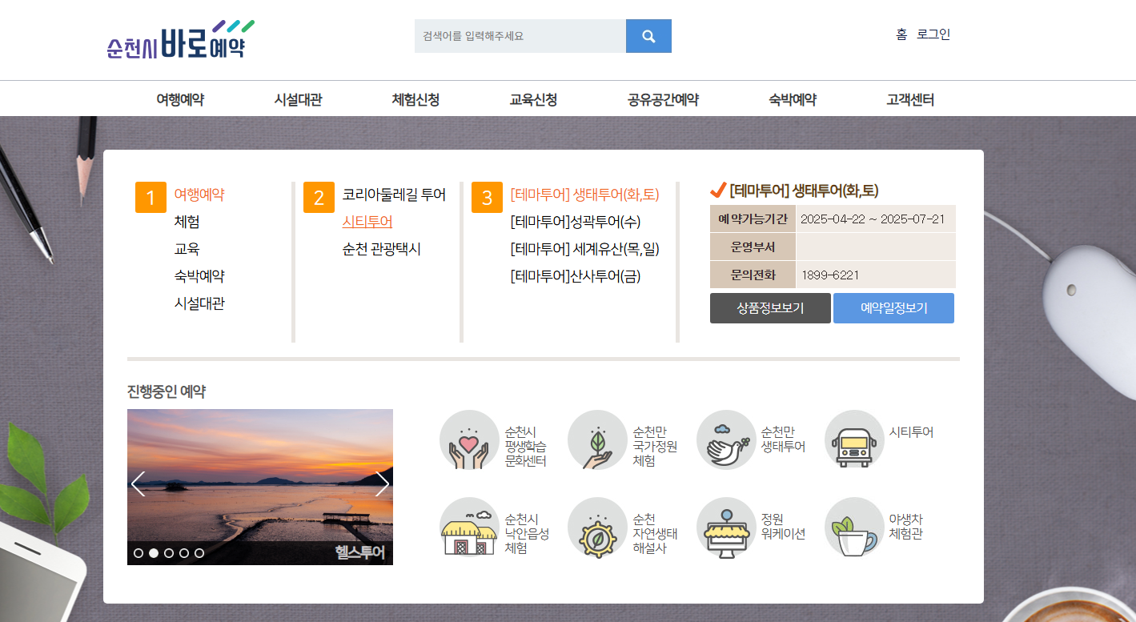1136x622 pixels.
Task: Click the 1899-6221 phone number
Action: 829,275
